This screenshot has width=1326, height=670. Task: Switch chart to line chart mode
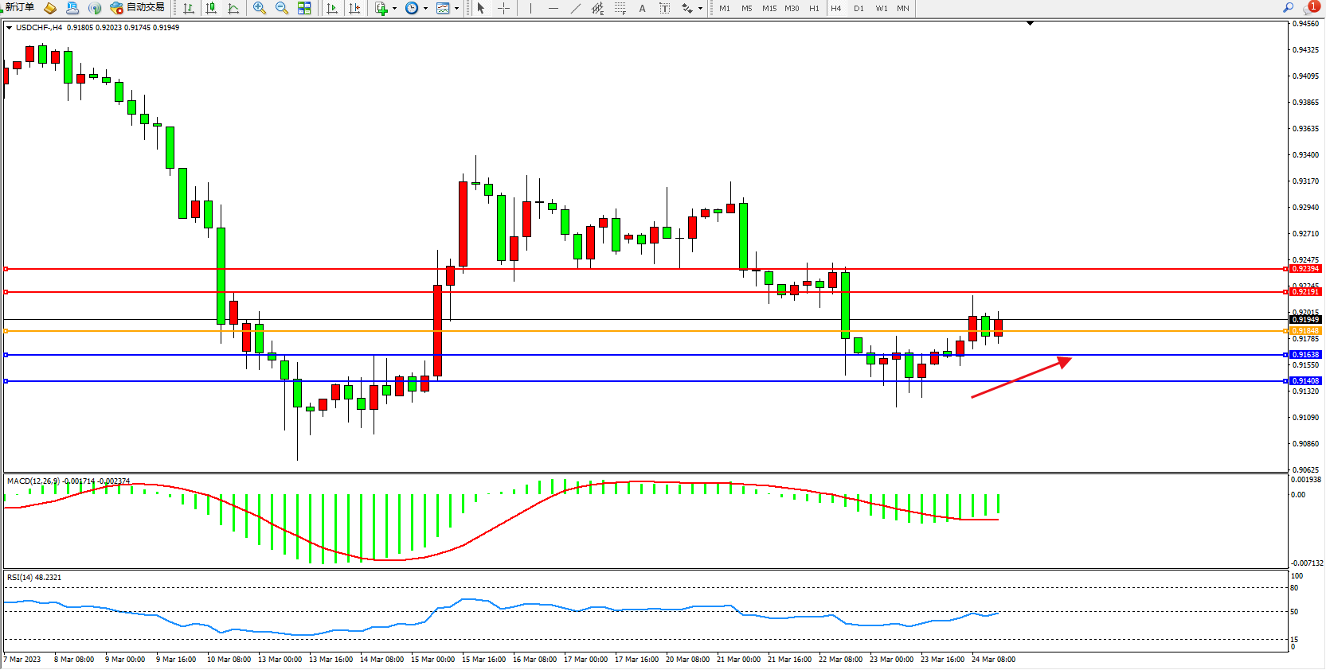tap(233, 8)
